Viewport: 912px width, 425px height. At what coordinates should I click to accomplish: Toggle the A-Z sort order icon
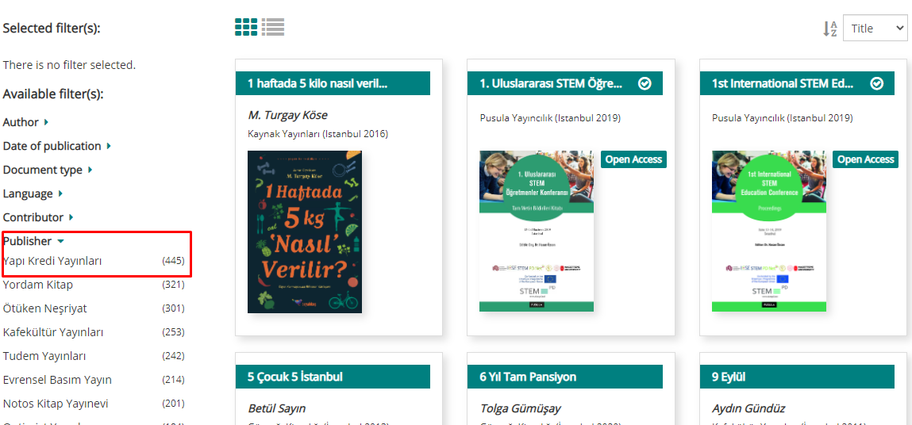pyautogui.click(x=830, y=29)
